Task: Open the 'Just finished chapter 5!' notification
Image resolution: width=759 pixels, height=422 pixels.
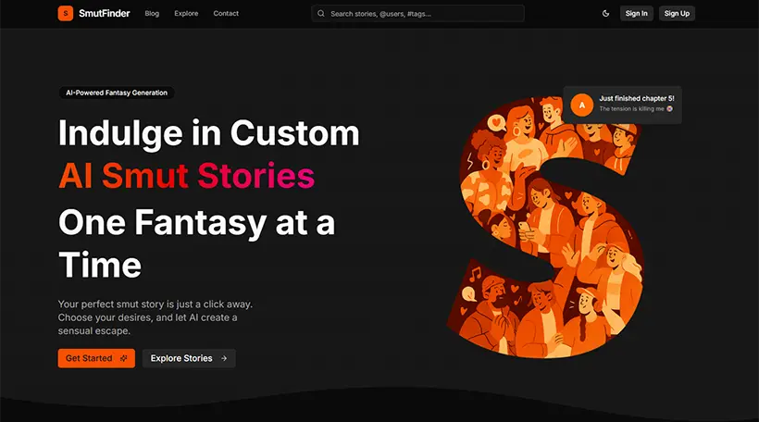Action: tap(636, 98)
